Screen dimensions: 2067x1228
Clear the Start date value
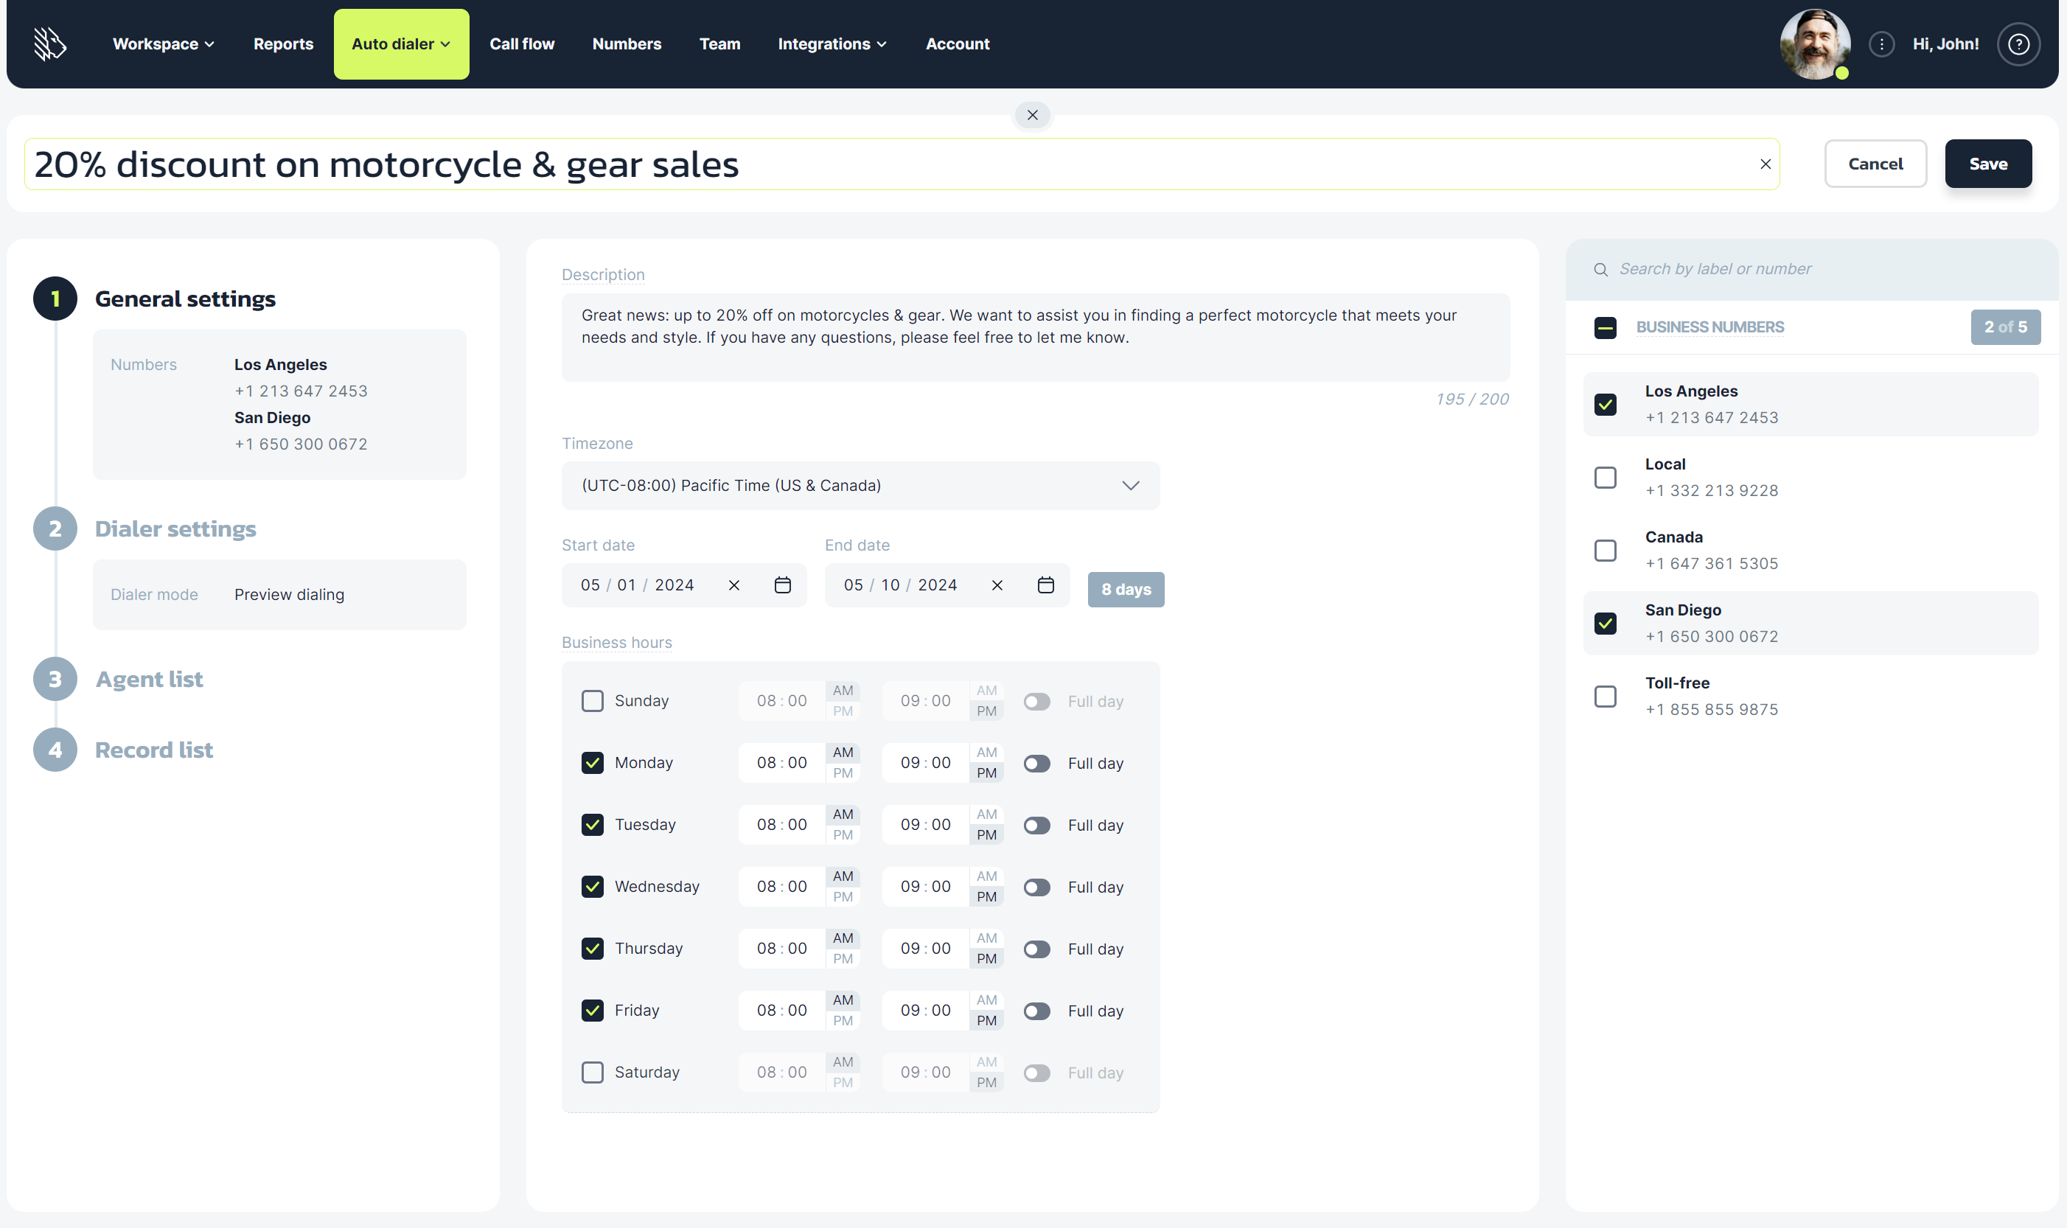(733, 585)
